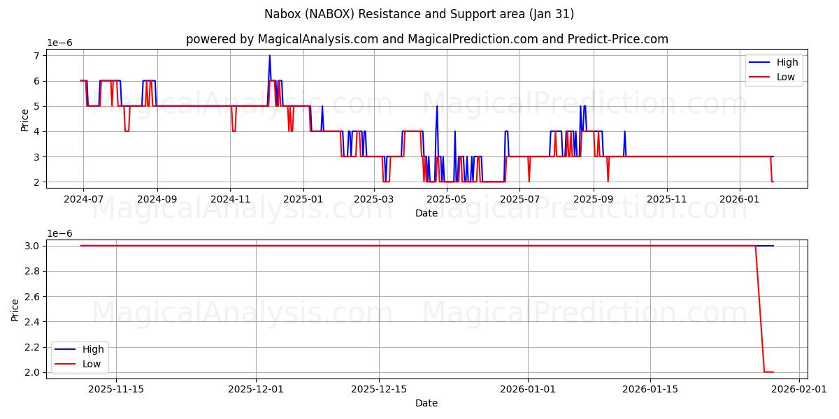Screen dimensions: 839x419
Task: Pick the "2025-03" date tick label
Action: [374, 199]
